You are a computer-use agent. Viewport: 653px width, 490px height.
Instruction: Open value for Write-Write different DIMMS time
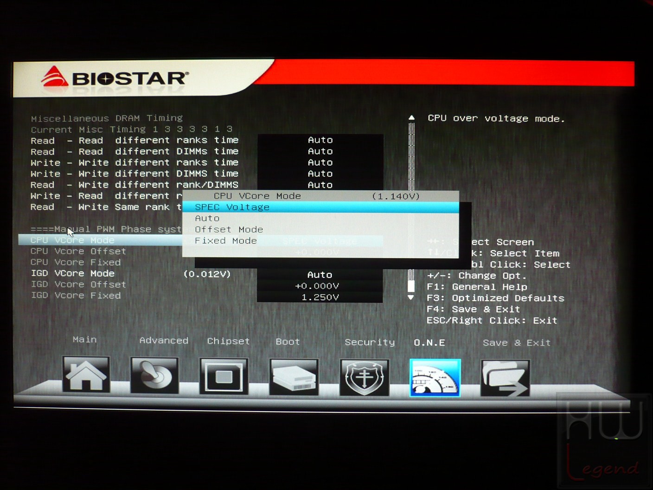320,174
